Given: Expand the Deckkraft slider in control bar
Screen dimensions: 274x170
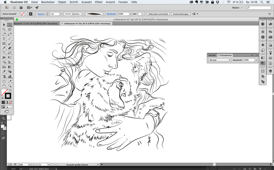Looking at the screenshot, I should pos(130,14).
